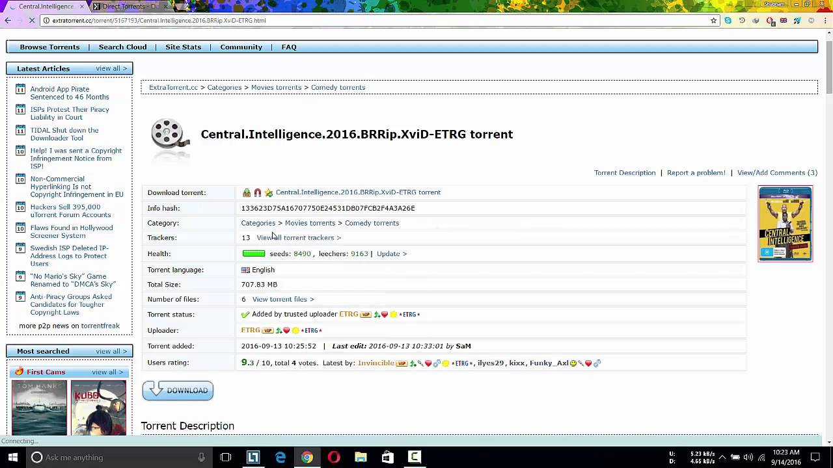Viewport: 833px width, 468px height.
Task: Click the green health bar
Action: click(254, 253)
